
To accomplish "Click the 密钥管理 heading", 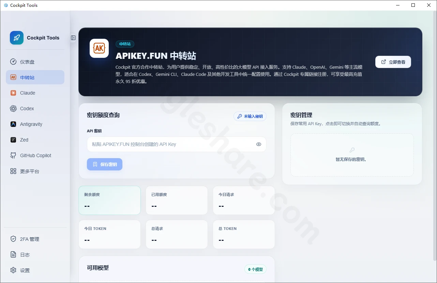I will [301, 115].
